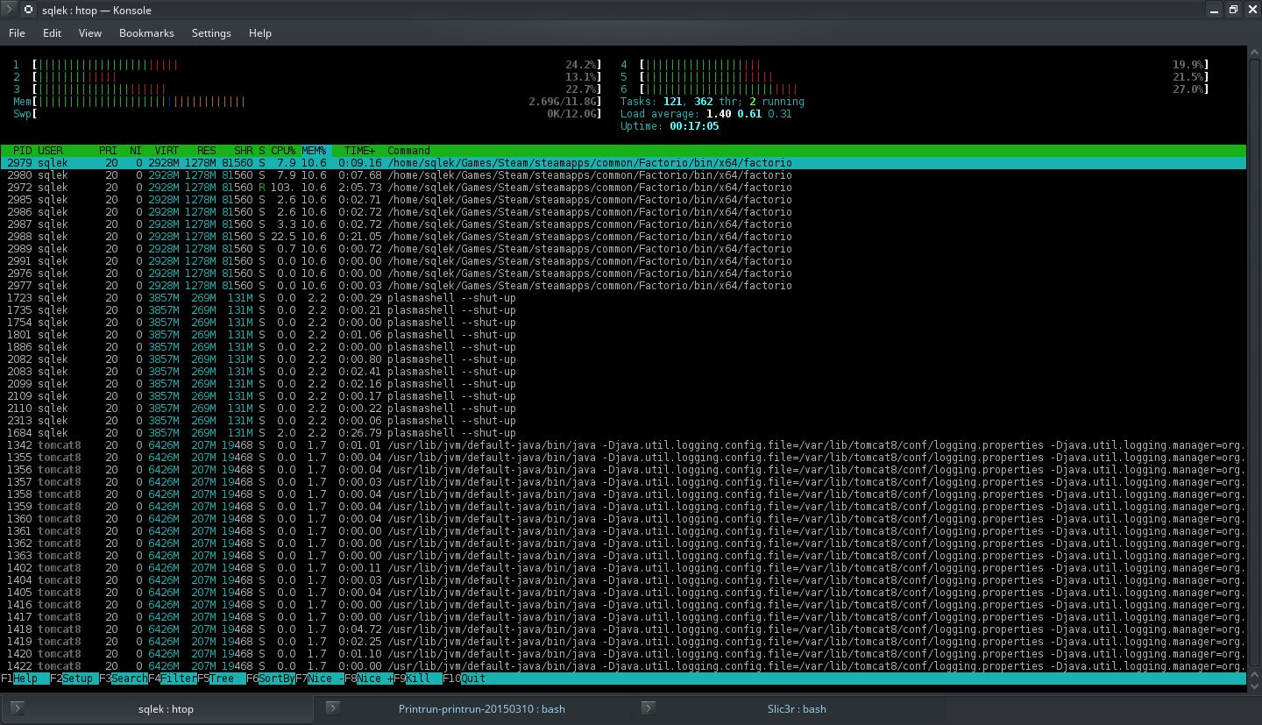Sort by the RES column header
The image size is (1262, 725).
[x=206, y=151]
